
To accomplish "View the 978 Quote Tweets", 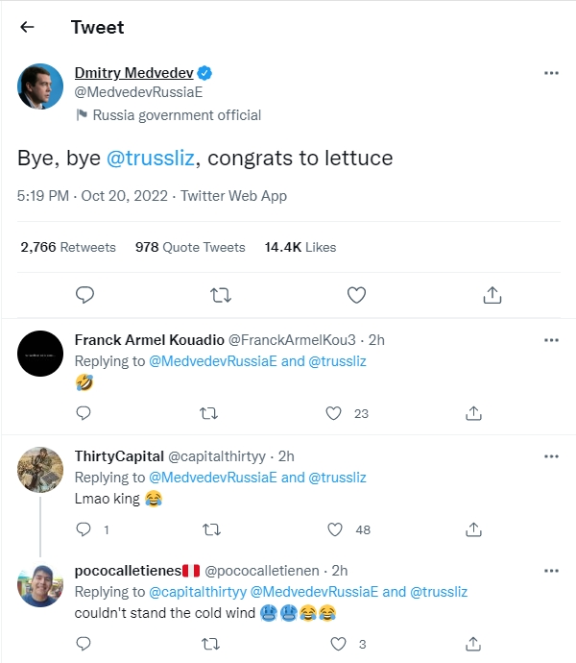I will pyautogui.click(x=190, y=247).
